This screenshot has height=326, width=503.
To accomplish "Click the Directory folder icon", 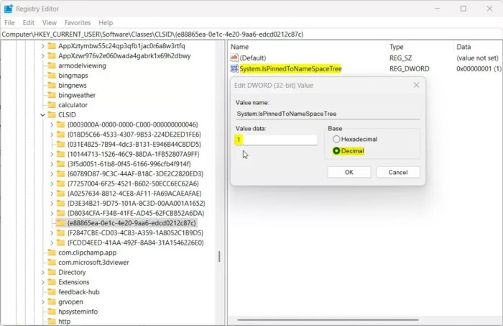I will point(52,272).
